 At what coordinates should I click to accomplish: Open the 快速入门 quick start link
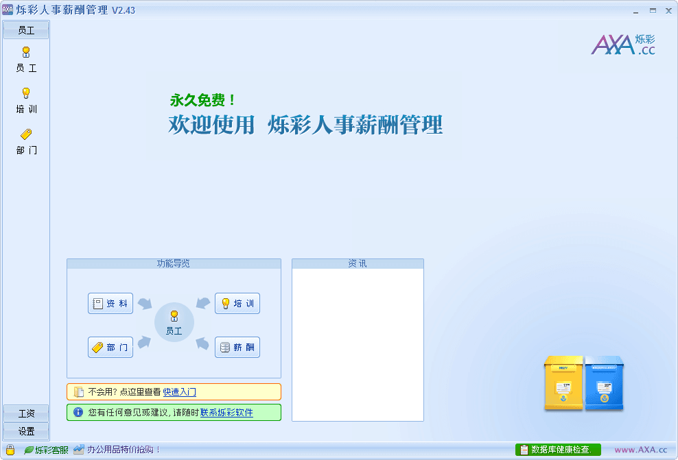[180, 392]
